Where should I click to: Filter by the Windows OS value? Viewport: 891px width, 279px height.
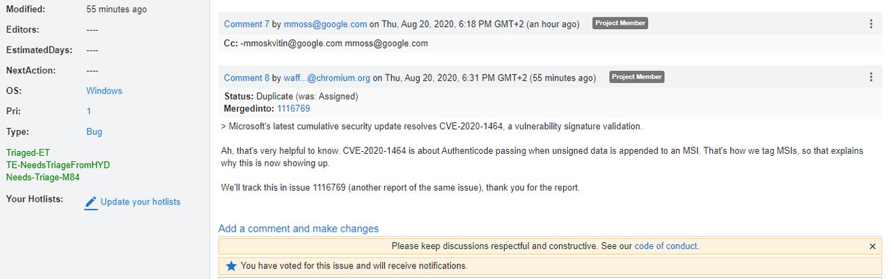pos(104,91)
